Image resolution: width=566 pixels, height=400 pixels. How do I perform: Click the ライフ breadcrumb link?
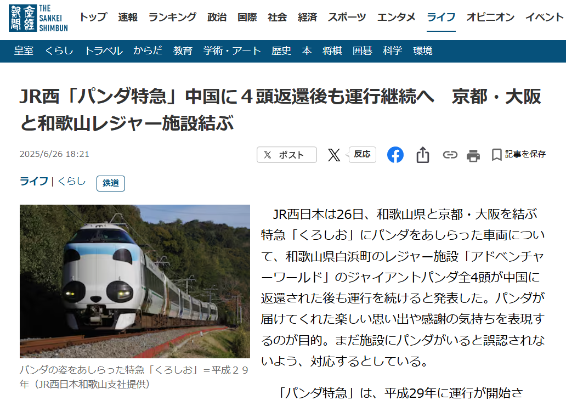pyautogui.click(x=34, y=181)
